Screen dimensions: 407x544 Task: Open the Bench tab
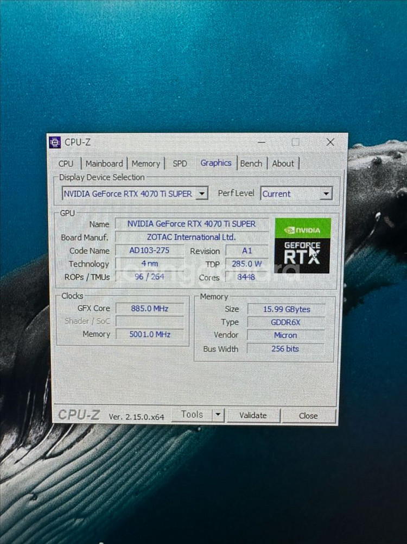251,164
